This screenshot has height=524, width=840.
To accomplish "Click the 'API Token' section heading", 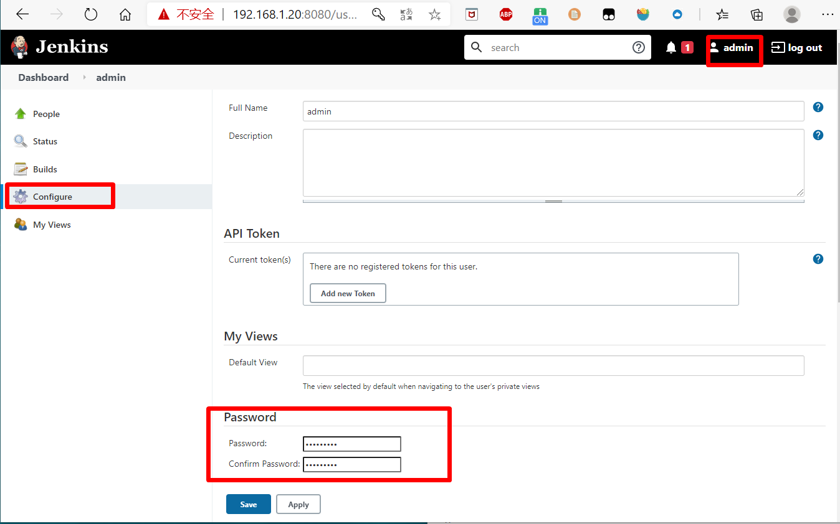I will click(x=252, y=233).
